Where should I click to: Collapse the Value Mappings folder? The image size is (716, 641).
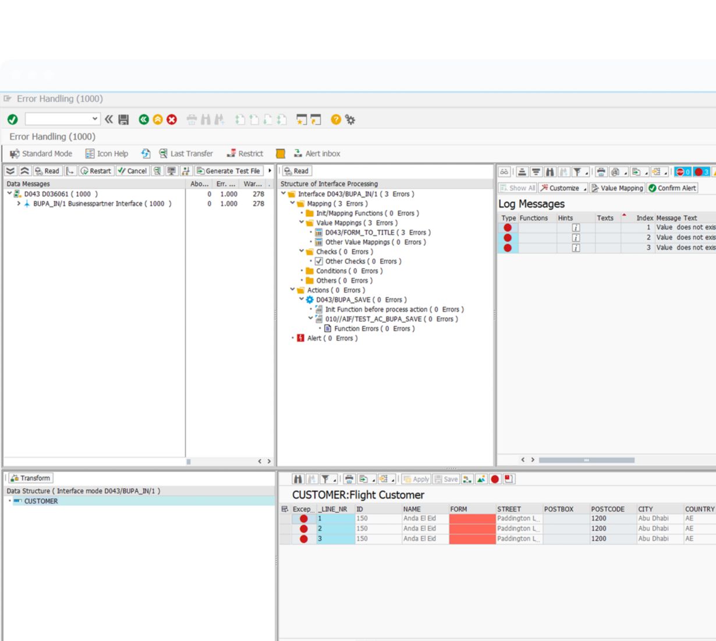pos(302,223)
